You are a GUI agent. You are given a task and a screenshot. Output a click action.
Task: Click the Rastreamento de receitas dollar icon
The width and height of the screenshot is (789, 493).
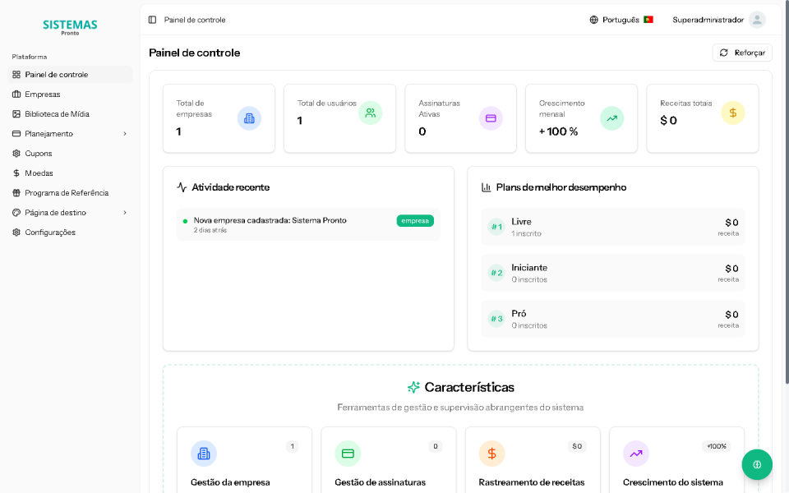click(491, 454)
